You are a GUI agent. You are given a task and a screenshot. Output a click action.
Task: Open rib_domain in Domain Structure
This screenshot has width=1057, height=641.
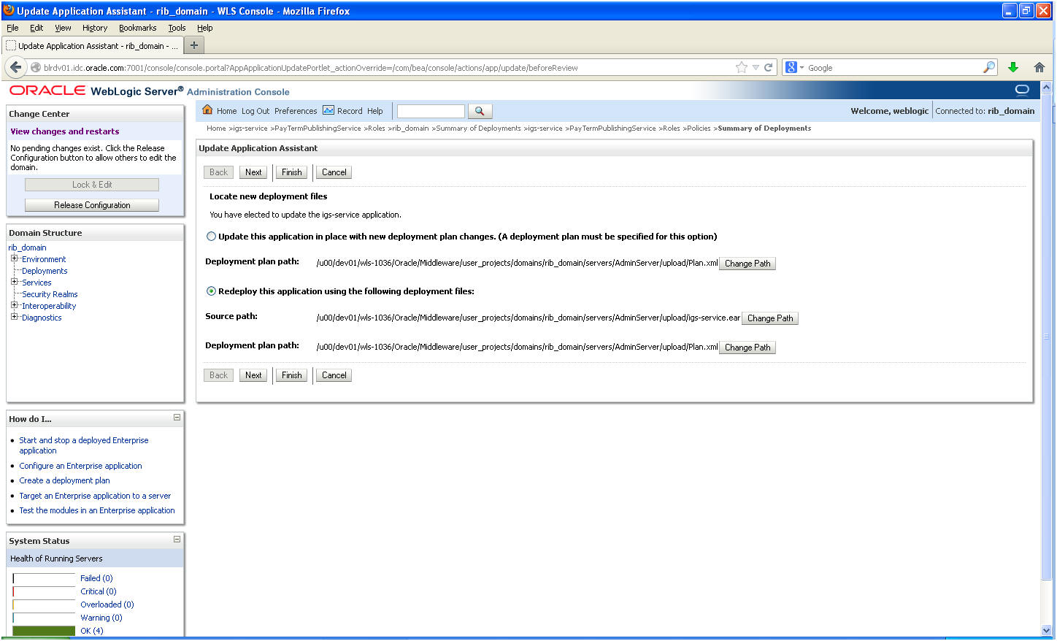point(27,247)
